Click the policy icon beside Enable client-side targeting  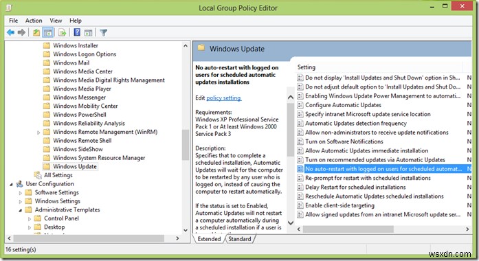(x=300, y=205)
